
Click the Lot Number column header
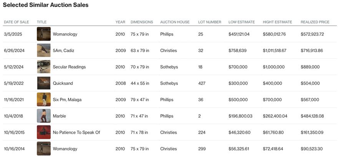click(x=210, y=22)
